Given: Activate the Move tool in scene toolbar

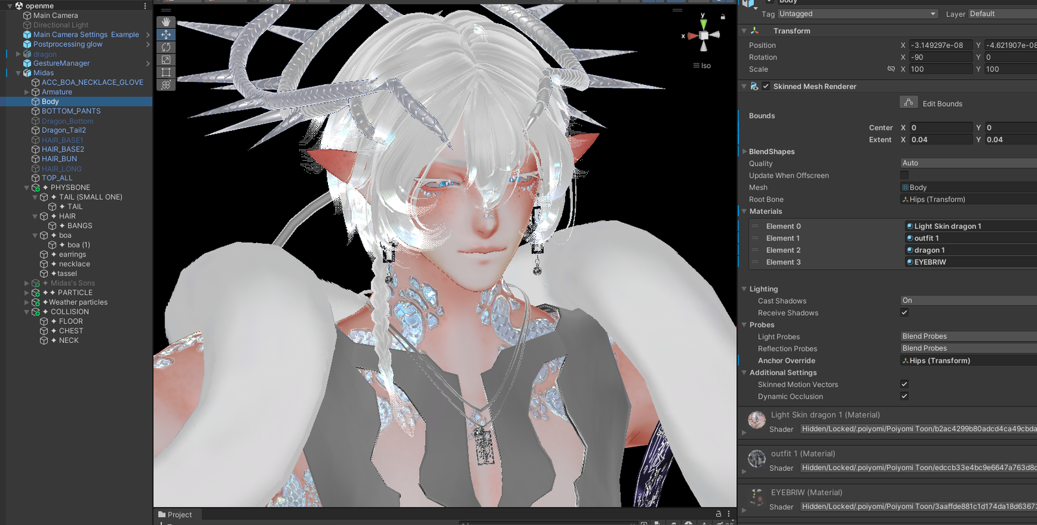Looking at the screenshot, I should (x=166, y=34).
